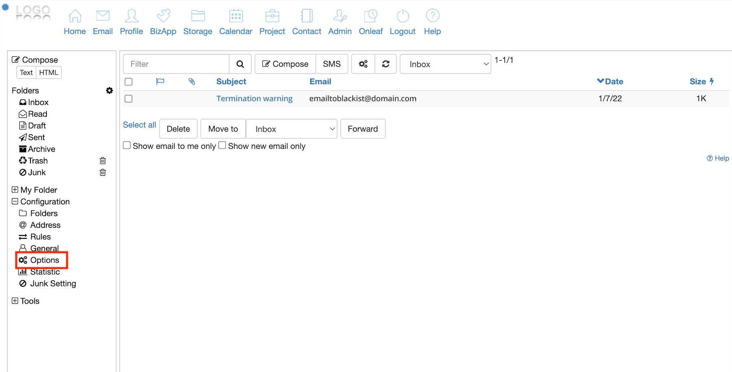This screenshot has width=732, height=372.
Task: Open the Termination warning email
Action: point(254,99)
